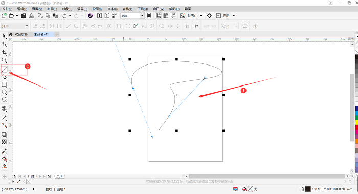Select the Interactive Fill tool

tap(4, 159)
